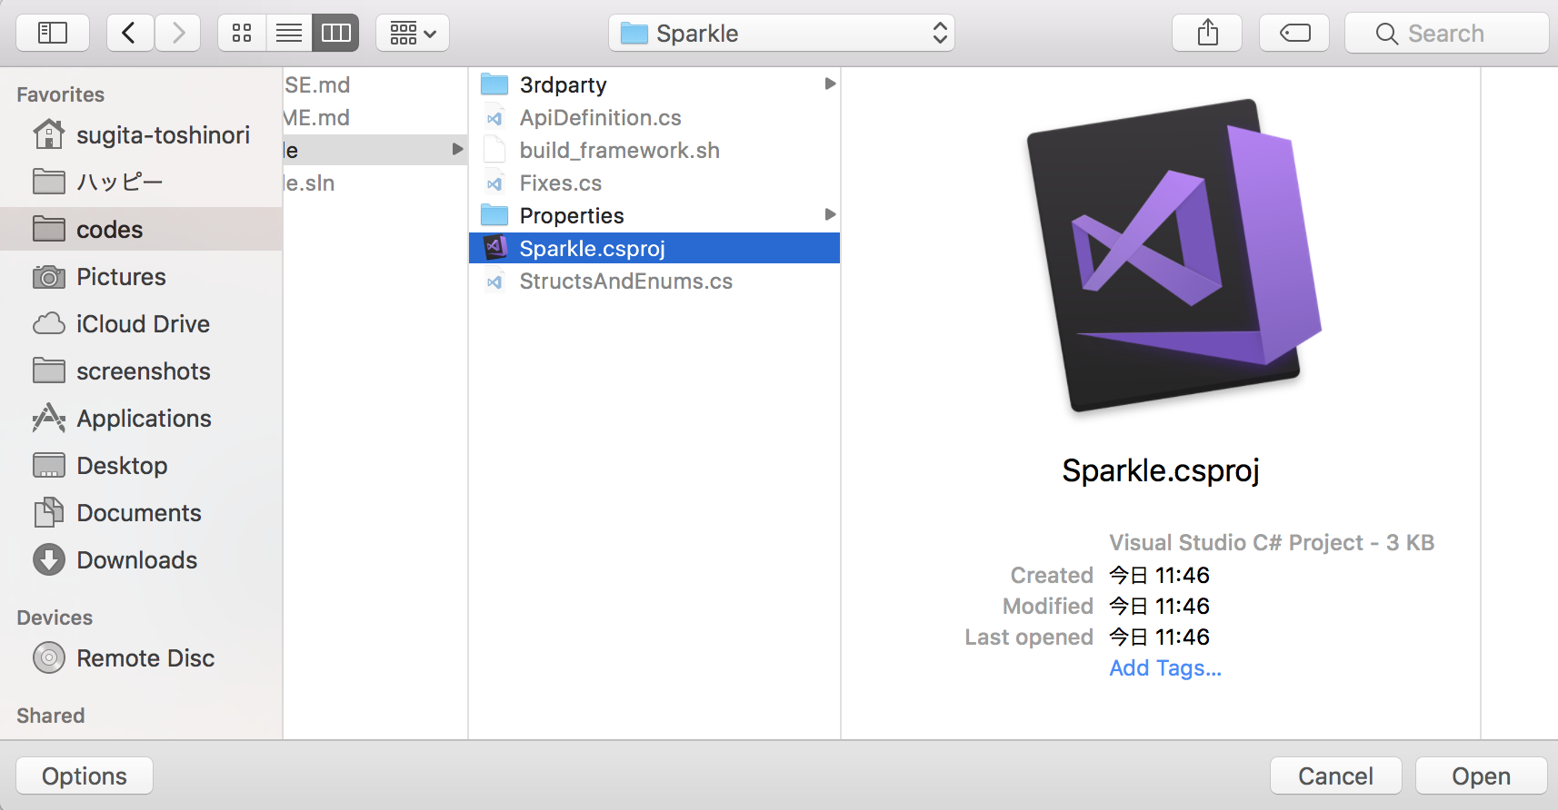
Task: Click the build_framework.sh document icon
Action: coord(494,150)
